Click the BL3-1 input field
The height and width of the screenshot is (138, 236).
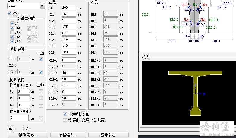pos(69,98)
